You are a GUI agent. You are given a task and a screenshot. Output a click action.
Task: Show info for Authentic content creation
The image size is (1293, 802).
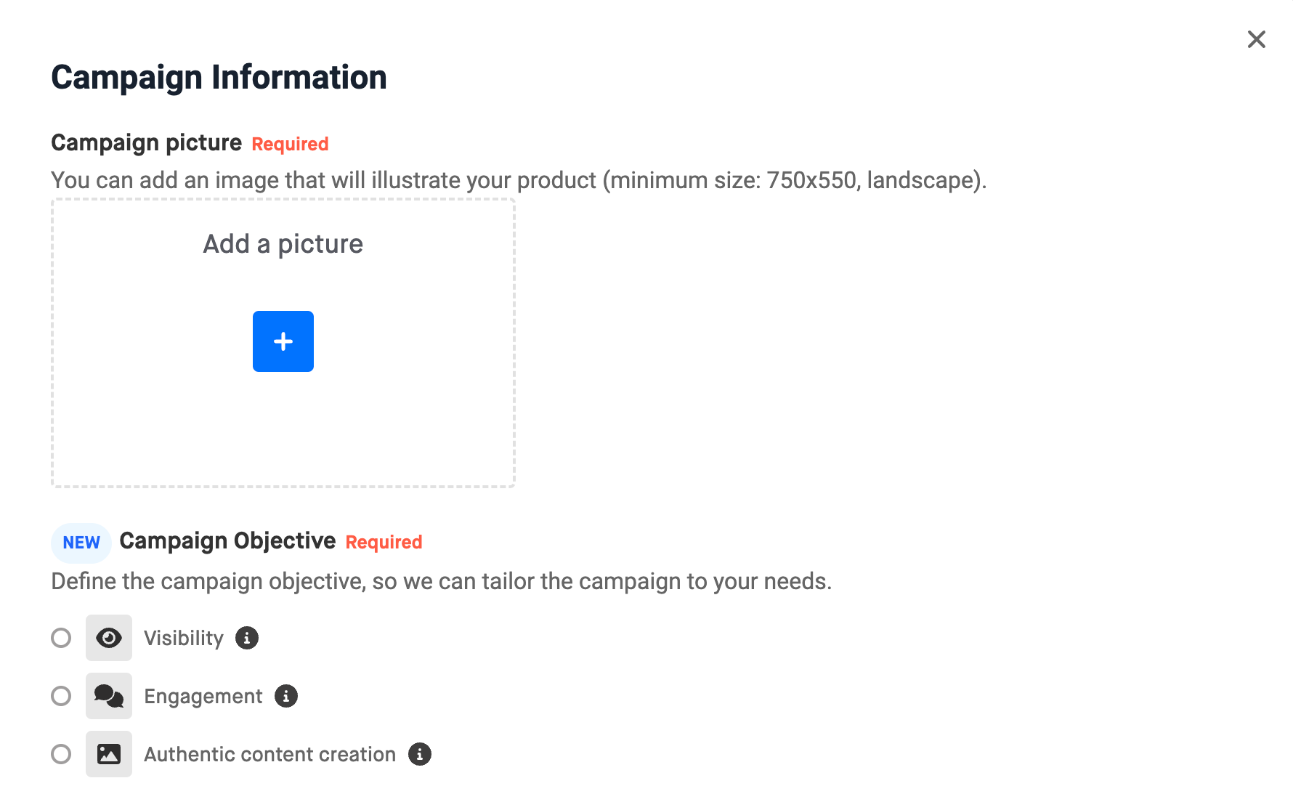click(420, 754)
